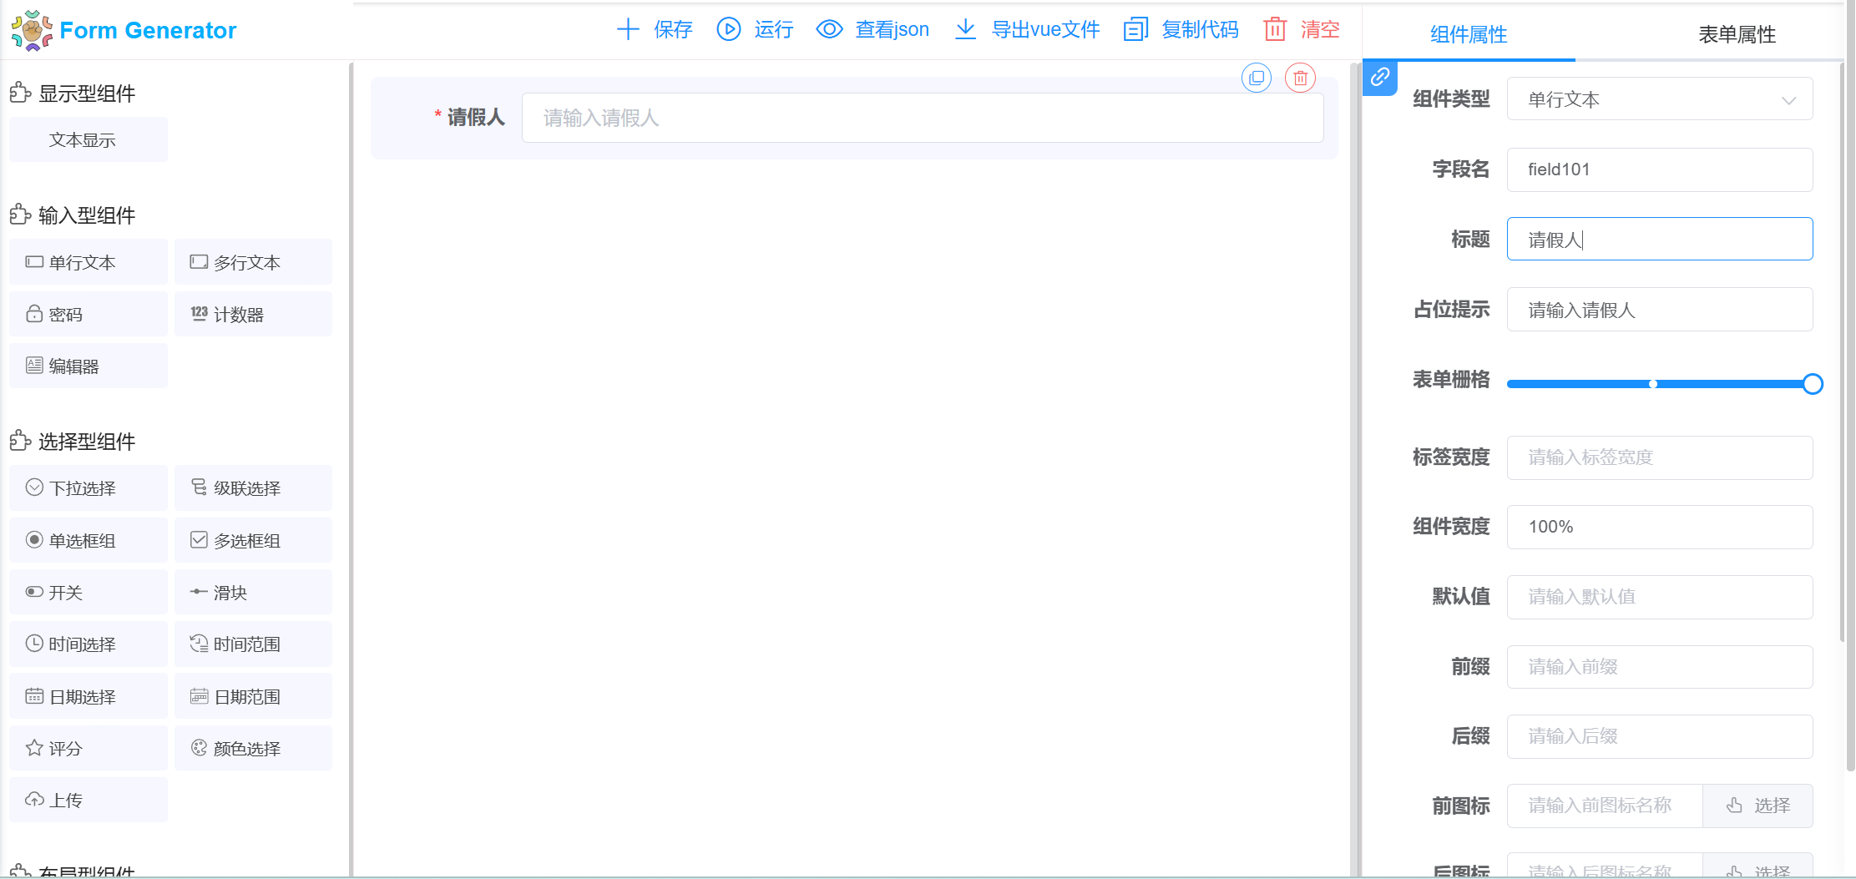Switch to the 表单属性 tab
1856x879 pixels.
point(1737,34)
